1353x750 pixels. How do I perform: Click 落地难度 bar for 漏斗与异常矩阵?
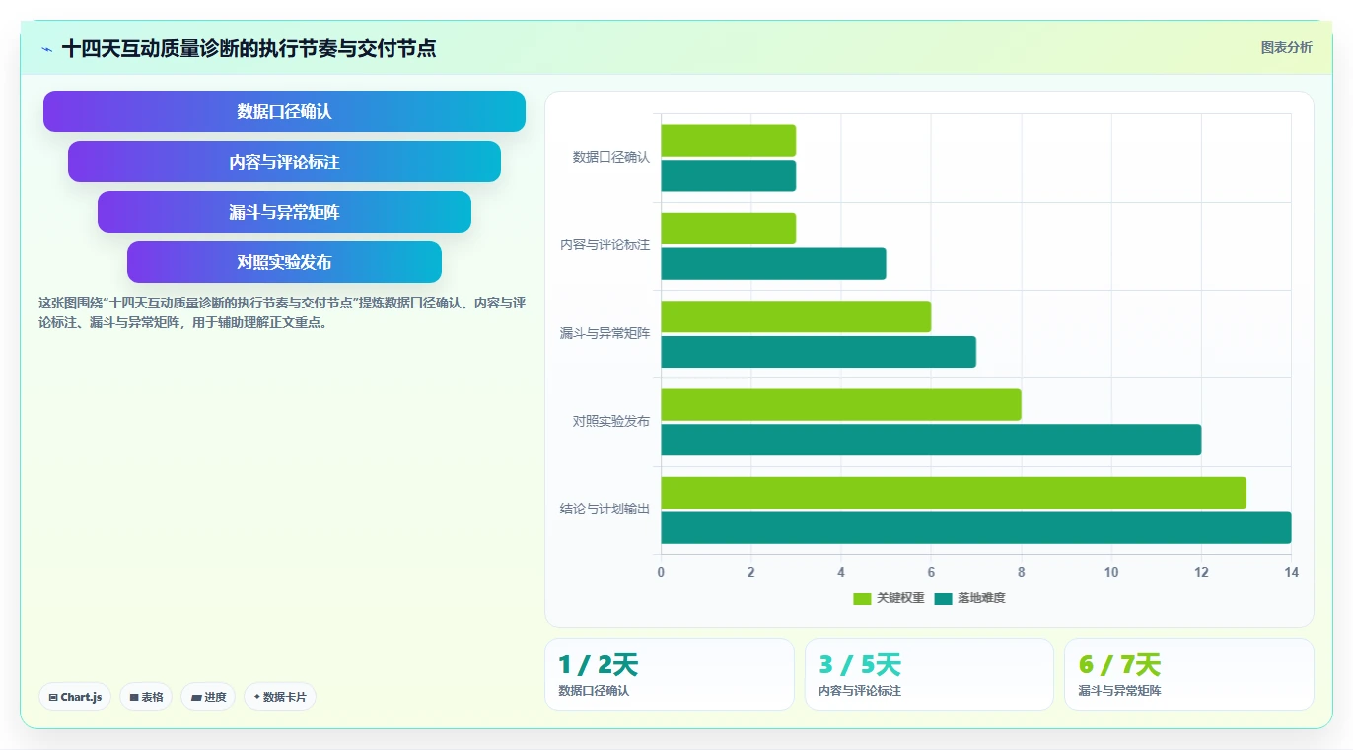pos(819,352)
